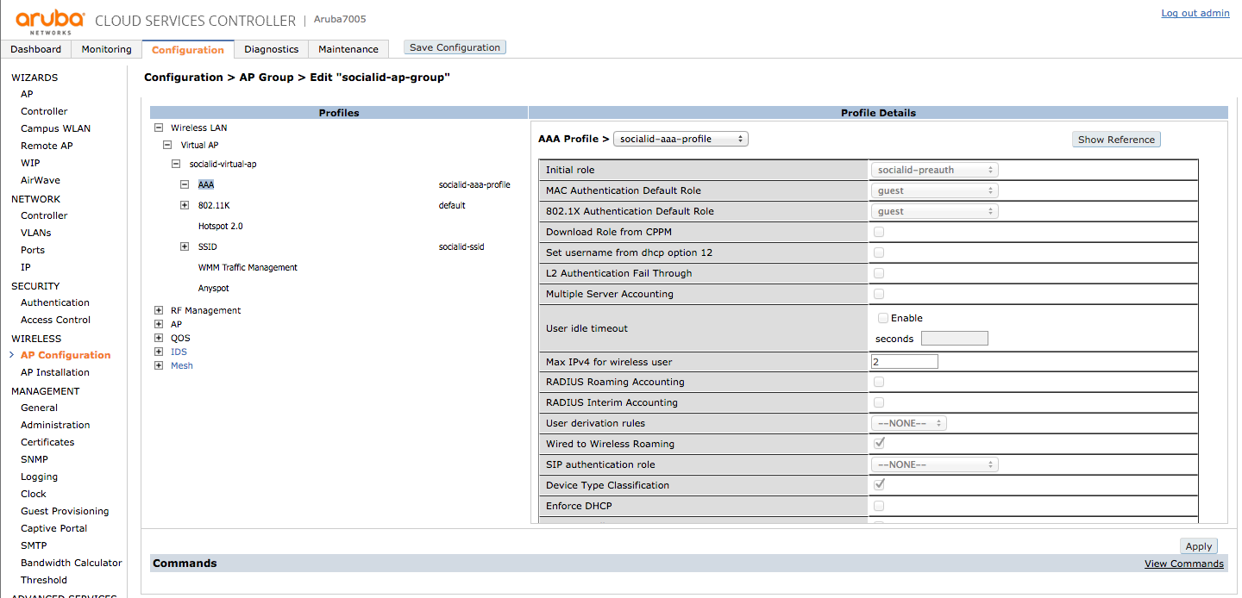This screenshot has width=1242, height=598.
Task: Expand the 802.11K profile node
Action: pyautogui.click(x=185, y=205)
